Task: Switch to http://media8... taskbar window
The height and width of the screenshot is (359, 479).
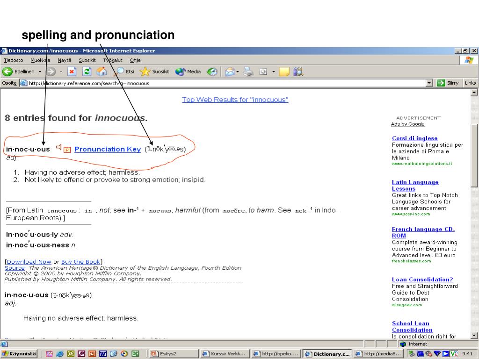Action: click(378, 354)
